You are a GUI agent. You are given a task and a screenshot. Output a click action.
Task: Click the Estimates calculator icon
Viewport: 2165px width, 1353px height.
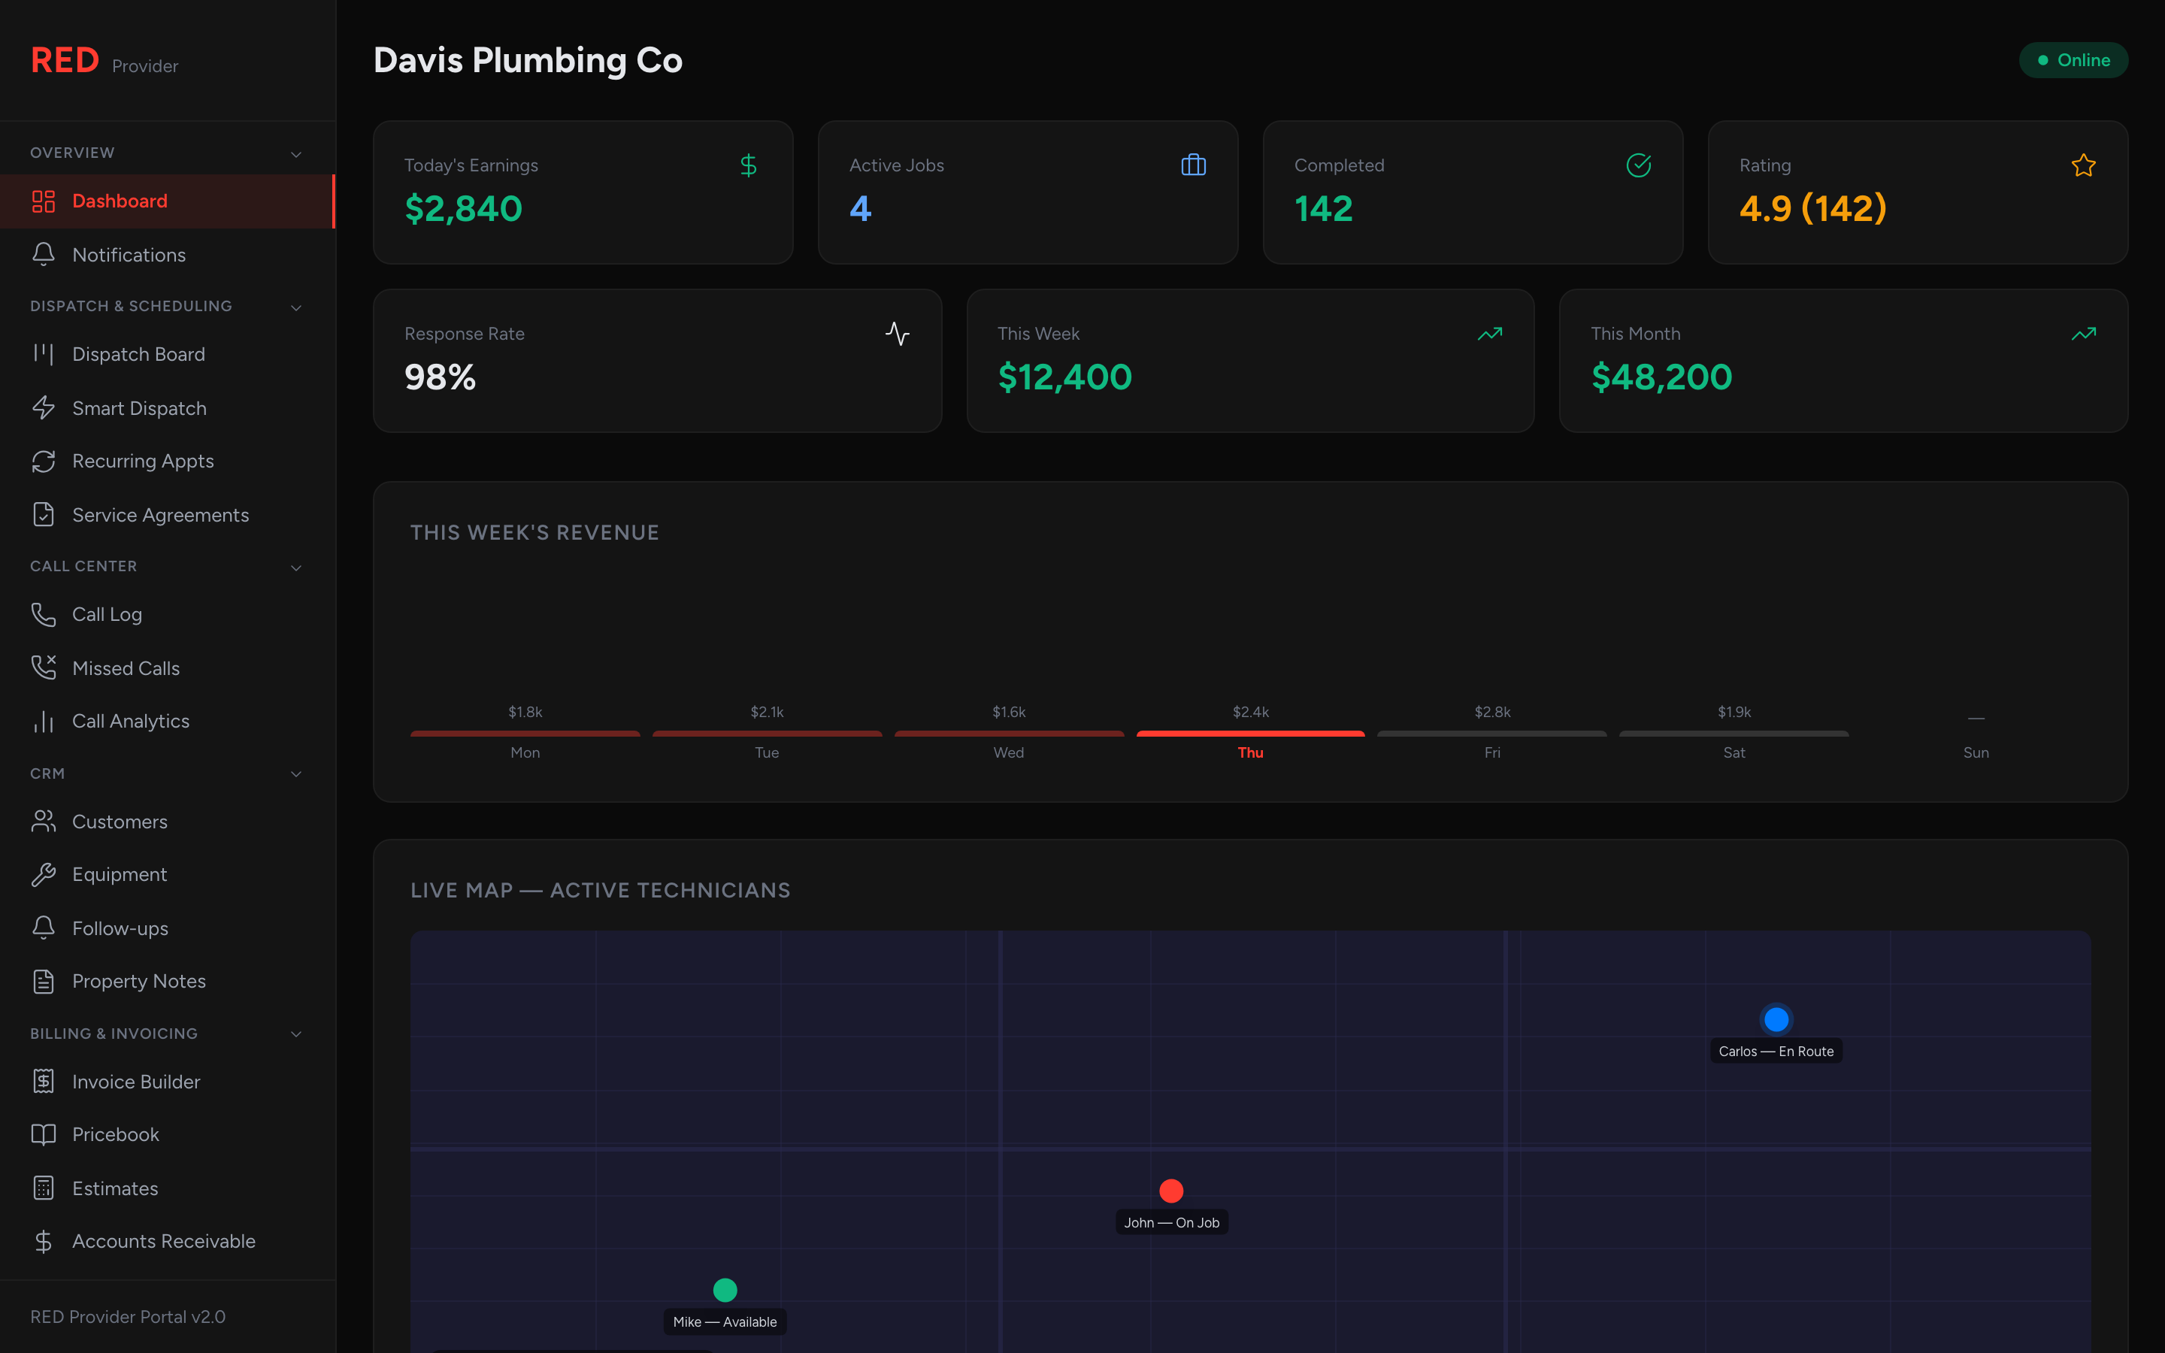pos(43,1188)
